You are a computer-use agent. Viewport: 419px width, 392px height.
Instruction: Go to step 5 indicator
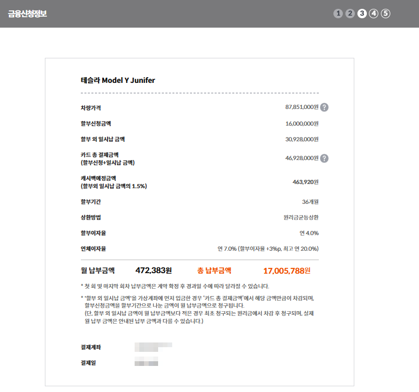pyautogui.click(x=386, y=14)
